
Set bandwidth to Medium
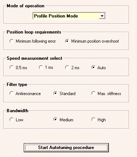click(56, 119)
